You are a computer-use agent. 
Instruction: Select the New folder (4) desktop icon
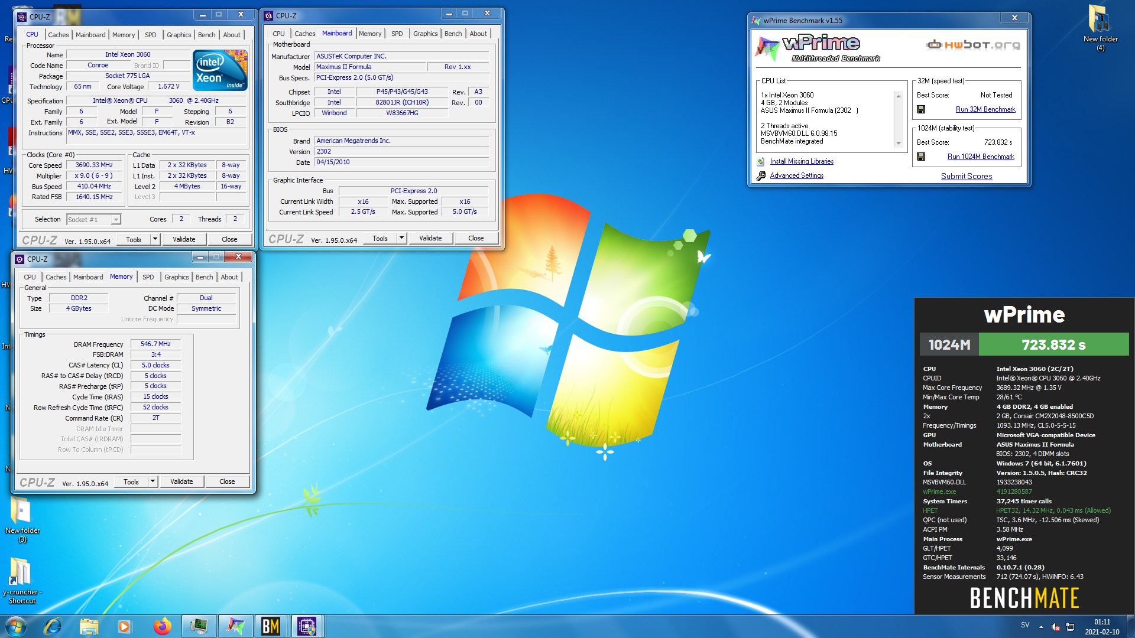1100,28
